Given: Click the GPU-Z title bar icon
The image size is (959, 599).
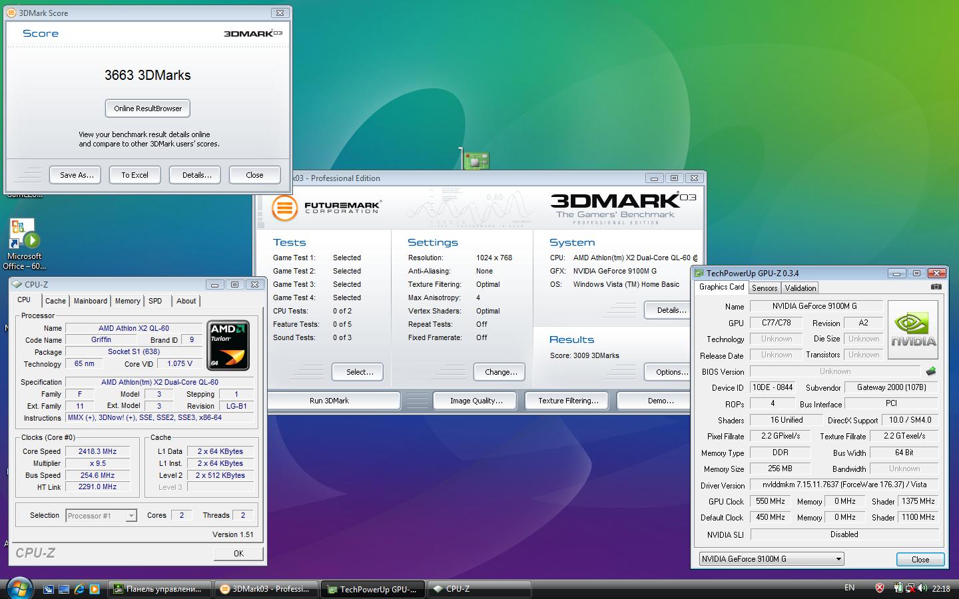Looking at the screenshot, I should click(699, 273).
